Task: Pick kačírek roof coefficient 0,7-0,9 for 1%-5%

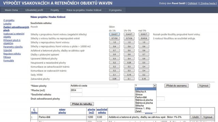Action: tap(129, 38)
